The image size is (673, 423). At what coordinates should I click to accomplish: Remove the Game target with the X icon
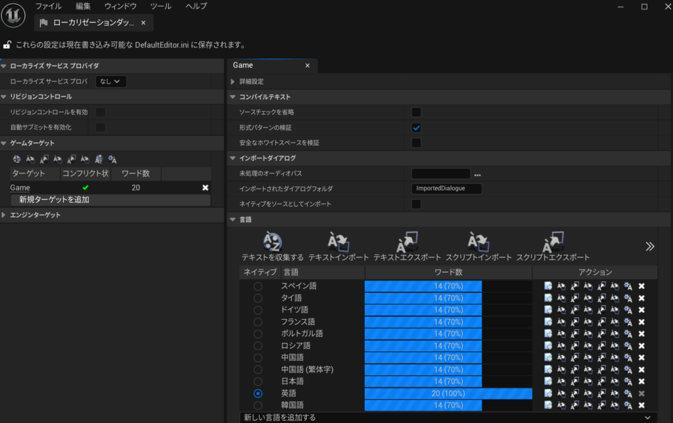coord(205,188)
